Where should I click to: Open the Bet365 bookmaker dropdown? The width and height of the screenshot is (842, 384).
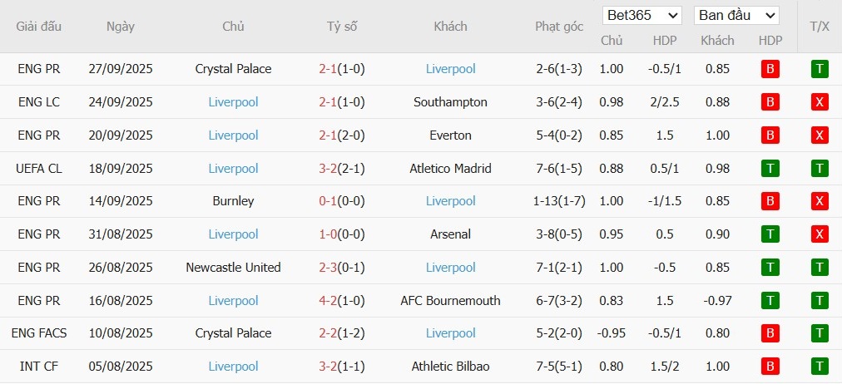tap(643, 15)
